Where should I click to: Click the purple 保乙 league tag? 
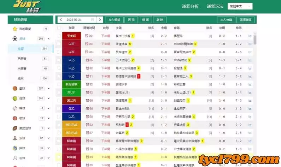pyautogui.click(x=71, y=109)
